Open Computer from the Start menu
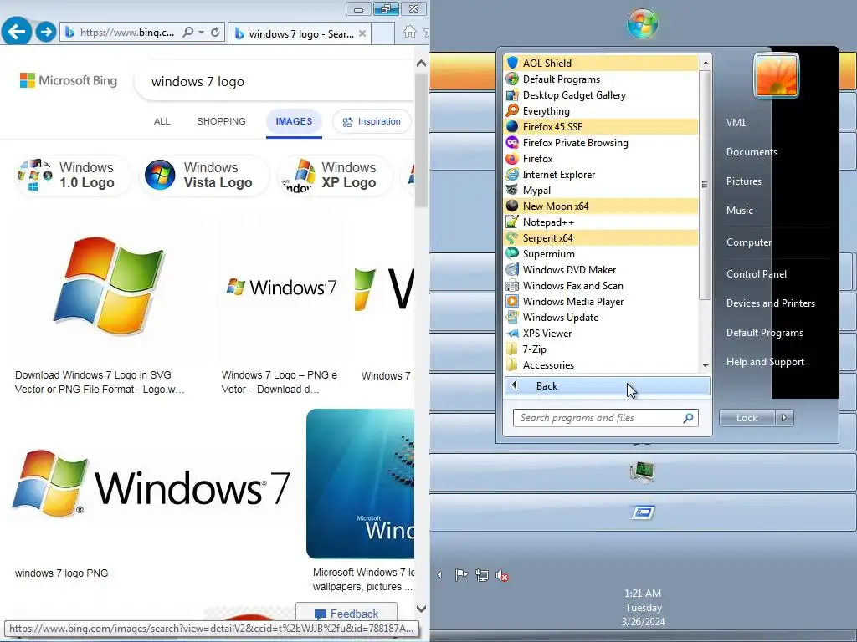 [x=749, y=242]
